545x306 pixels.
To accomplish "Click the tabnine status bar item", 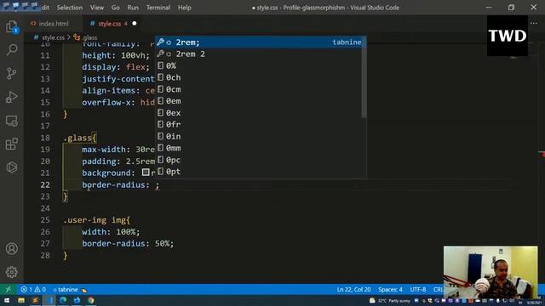I will 70,289.
